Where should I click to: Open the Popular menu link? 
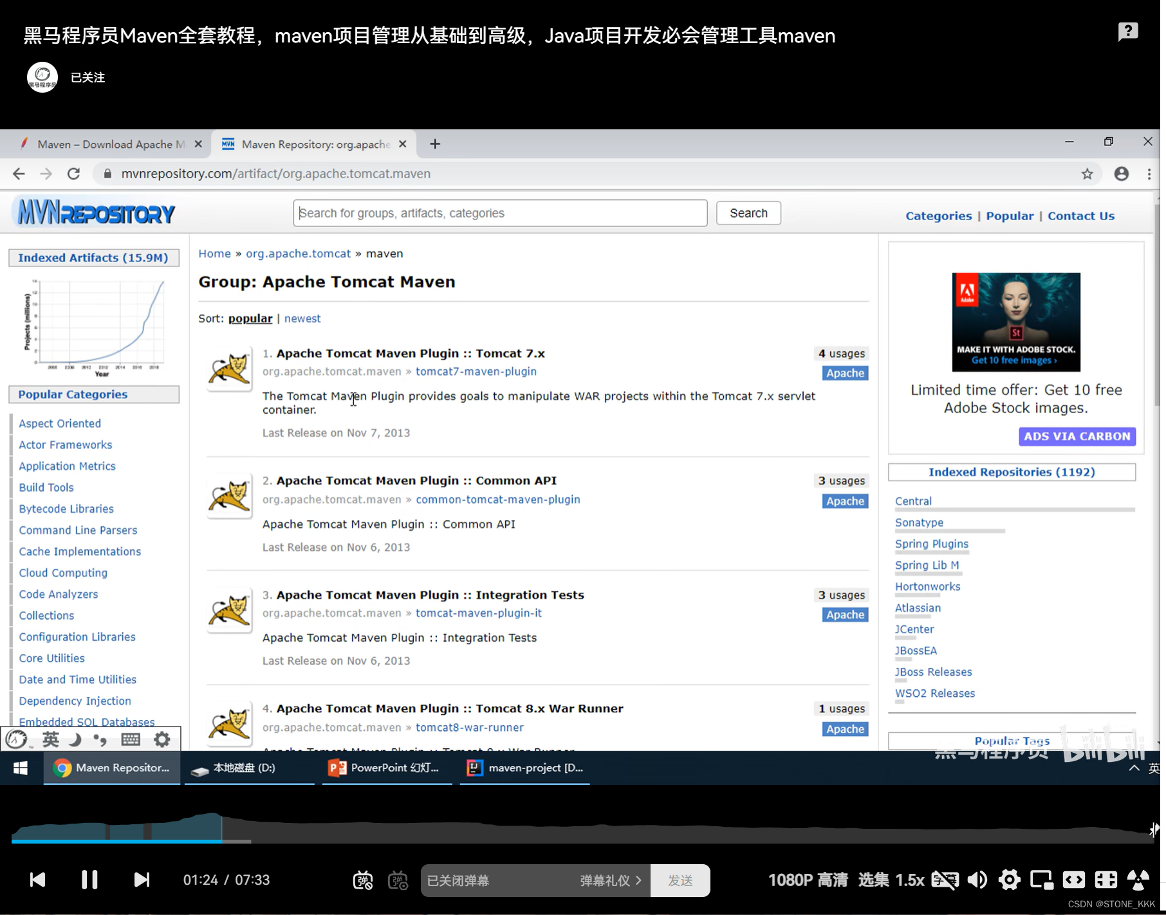coord(1010,216)
